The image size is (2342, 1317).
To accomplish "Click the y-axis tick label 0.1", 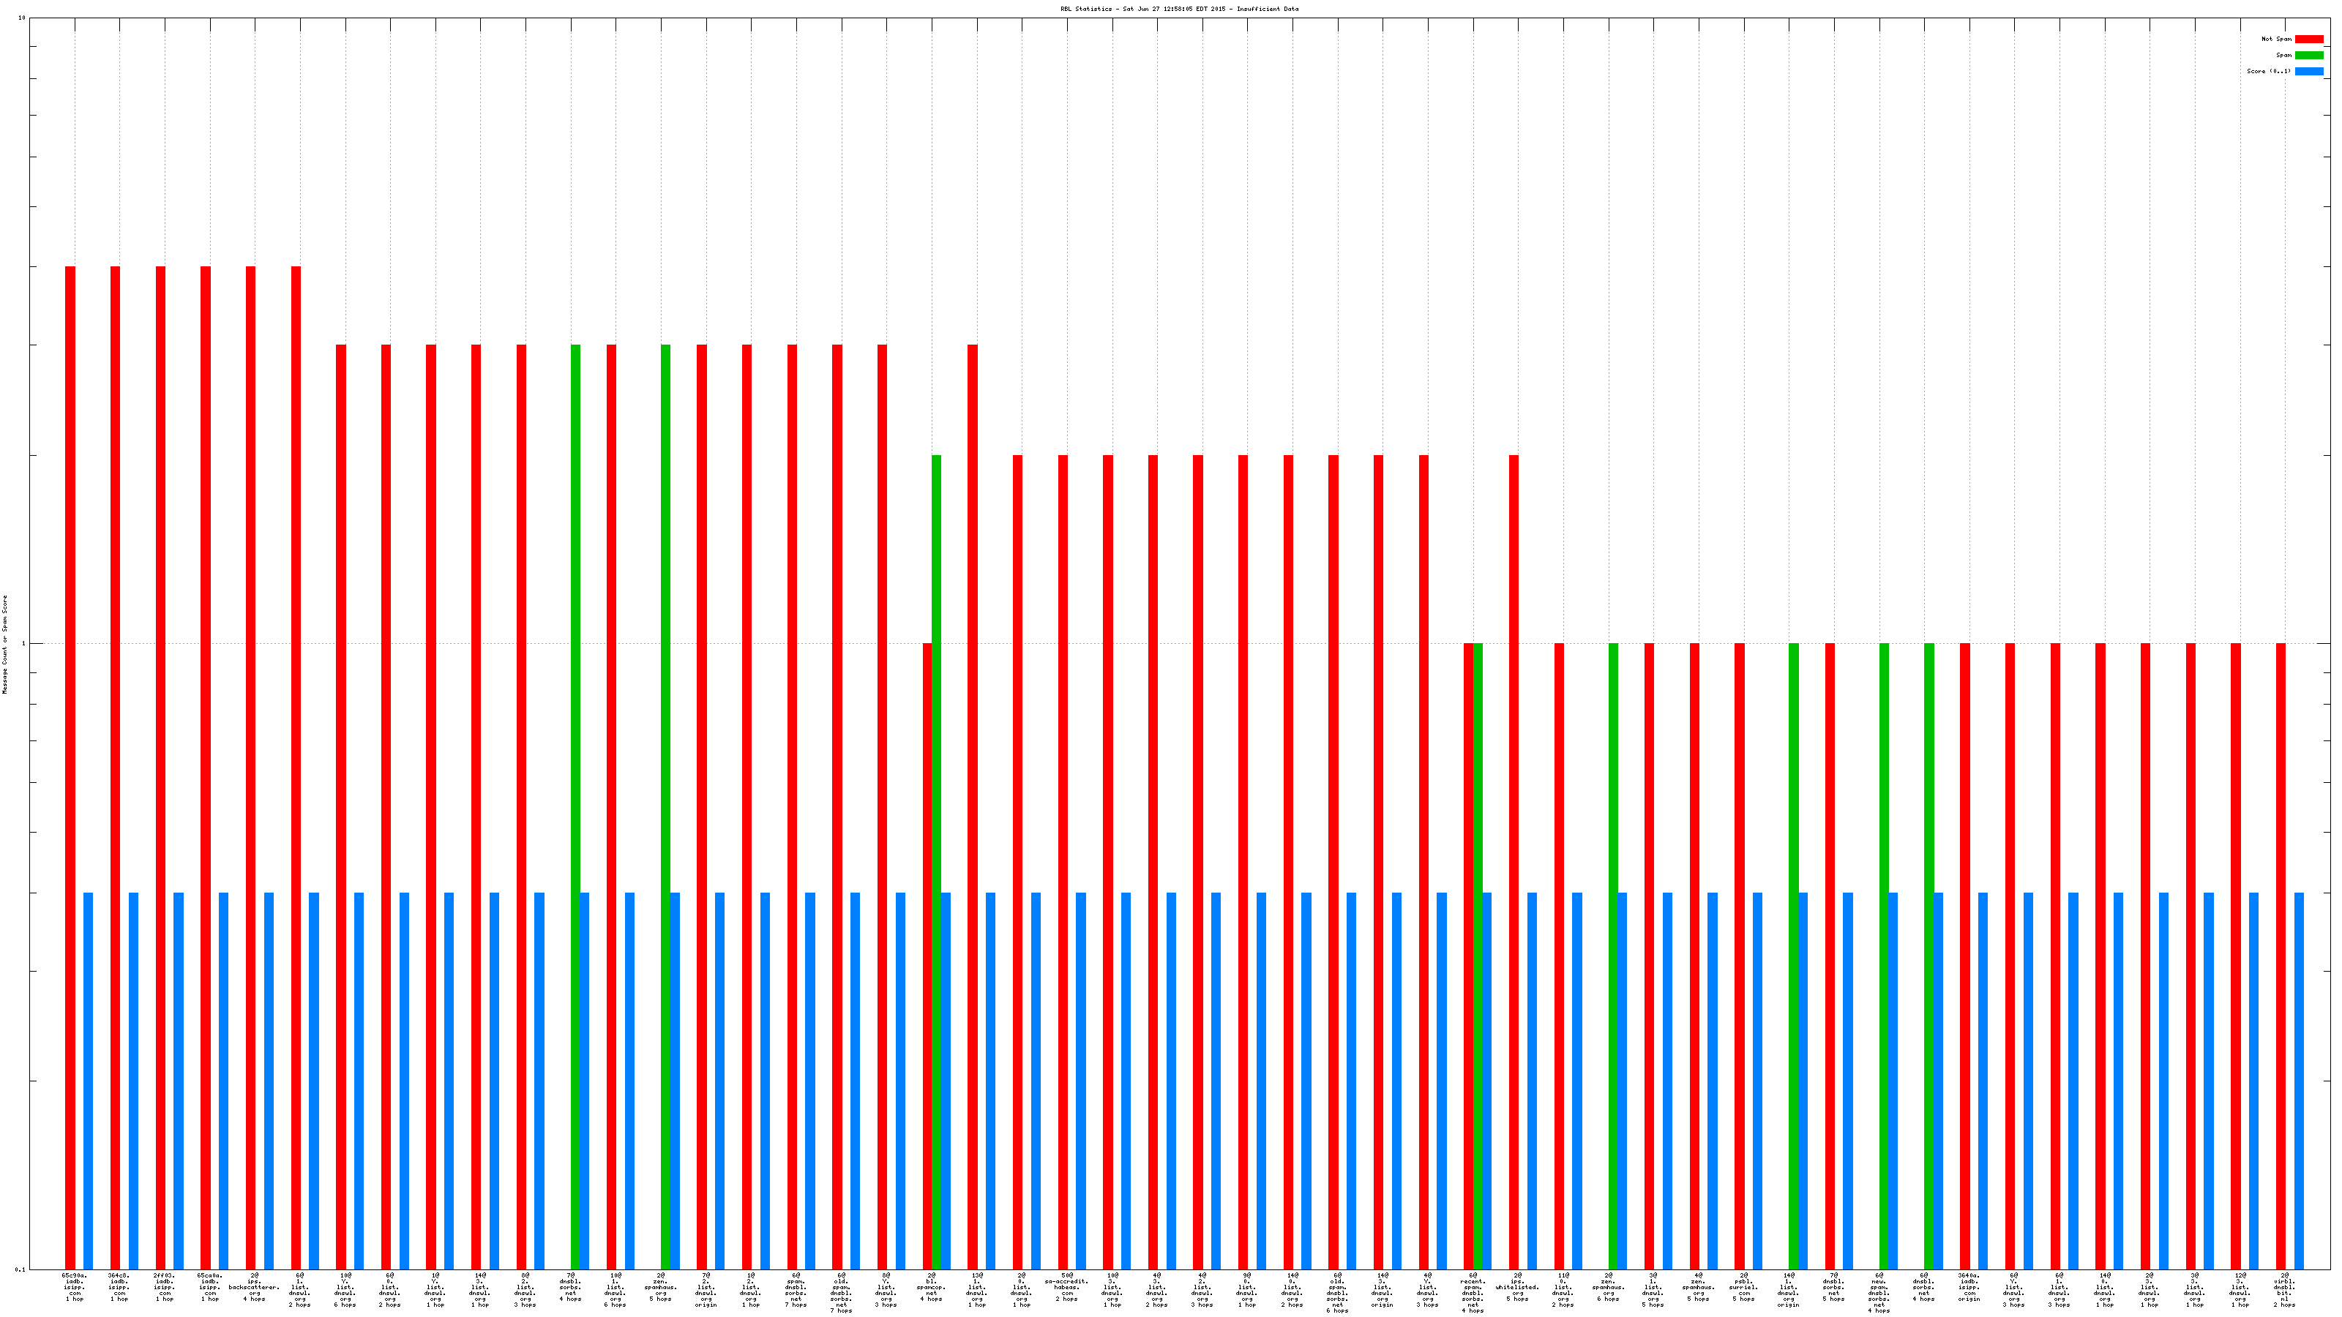I will [x=20, y=1269].
